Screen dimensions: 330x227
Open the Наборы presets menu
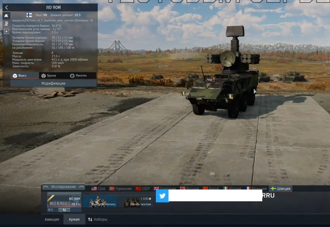(98, 219)
